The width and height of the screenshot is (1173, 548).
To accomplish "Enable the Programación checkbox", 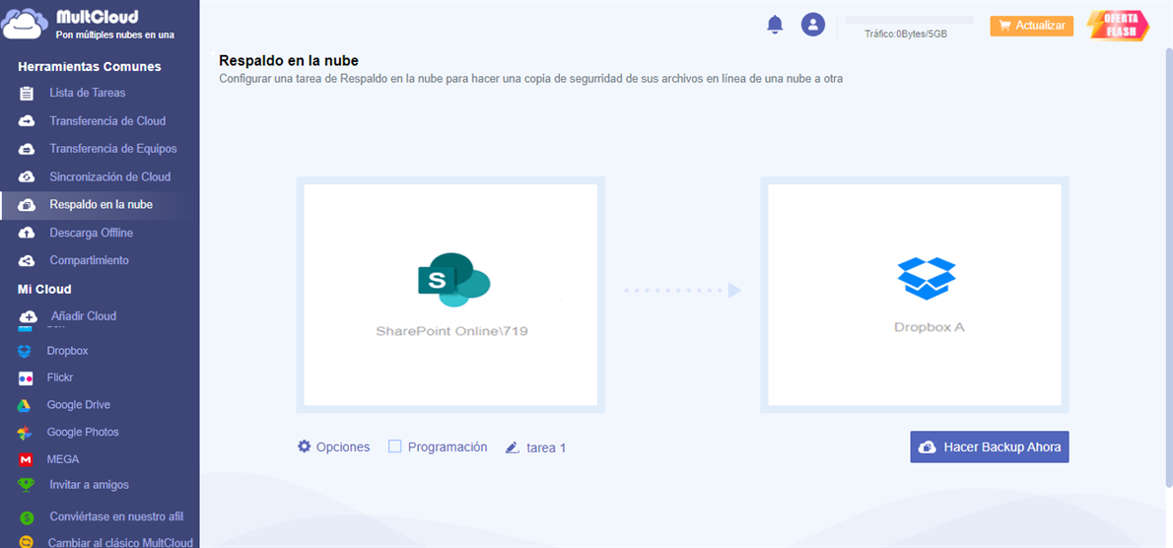I will point(395,446).
